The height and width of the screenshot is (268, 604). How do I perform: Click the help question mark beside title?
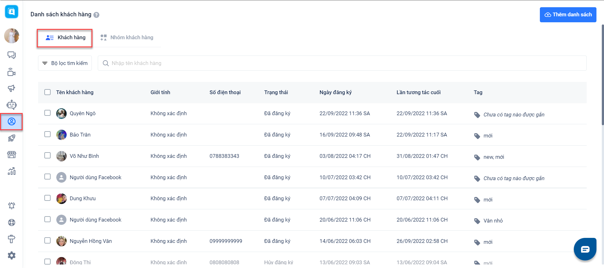(97, 15)
